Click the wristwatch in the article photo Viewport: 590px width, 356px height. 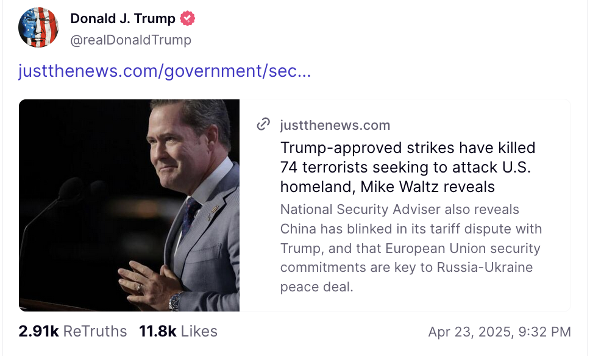click(x=176, y=300)
